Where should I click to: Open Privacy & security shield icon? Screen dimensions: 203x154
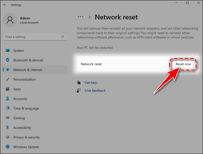[8, 138]
